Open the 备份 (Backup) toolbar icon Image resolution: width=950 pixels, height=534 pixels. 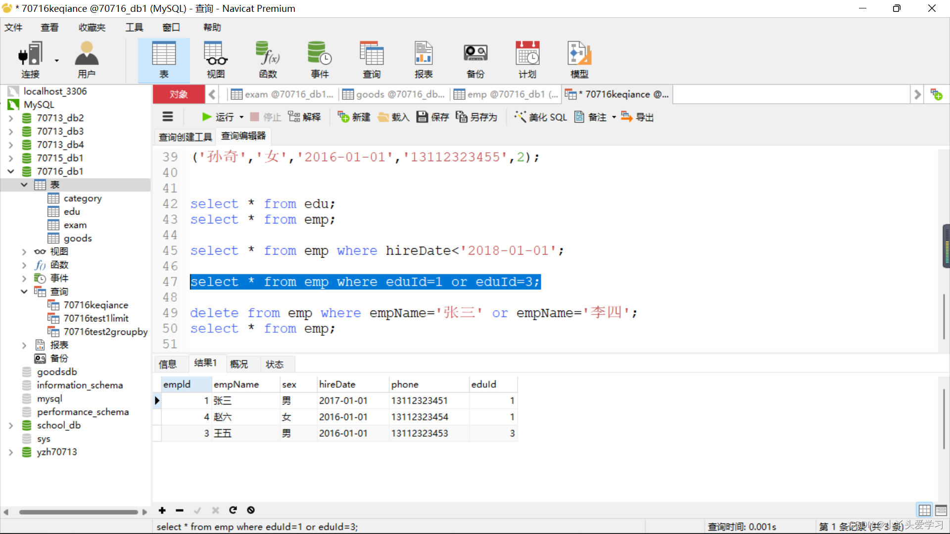475,60
